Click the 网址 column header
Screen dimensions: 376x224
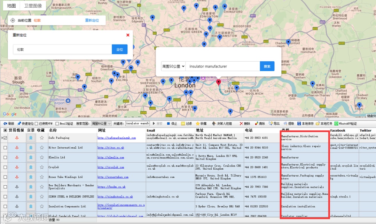pyautogui.click(x=102, y=130)
